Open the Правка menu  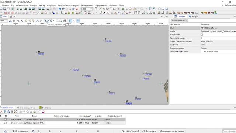point(6,6)
